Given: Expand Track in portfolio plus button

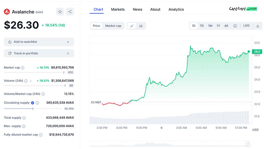Looking at the screenshot, I should (68, 54).
